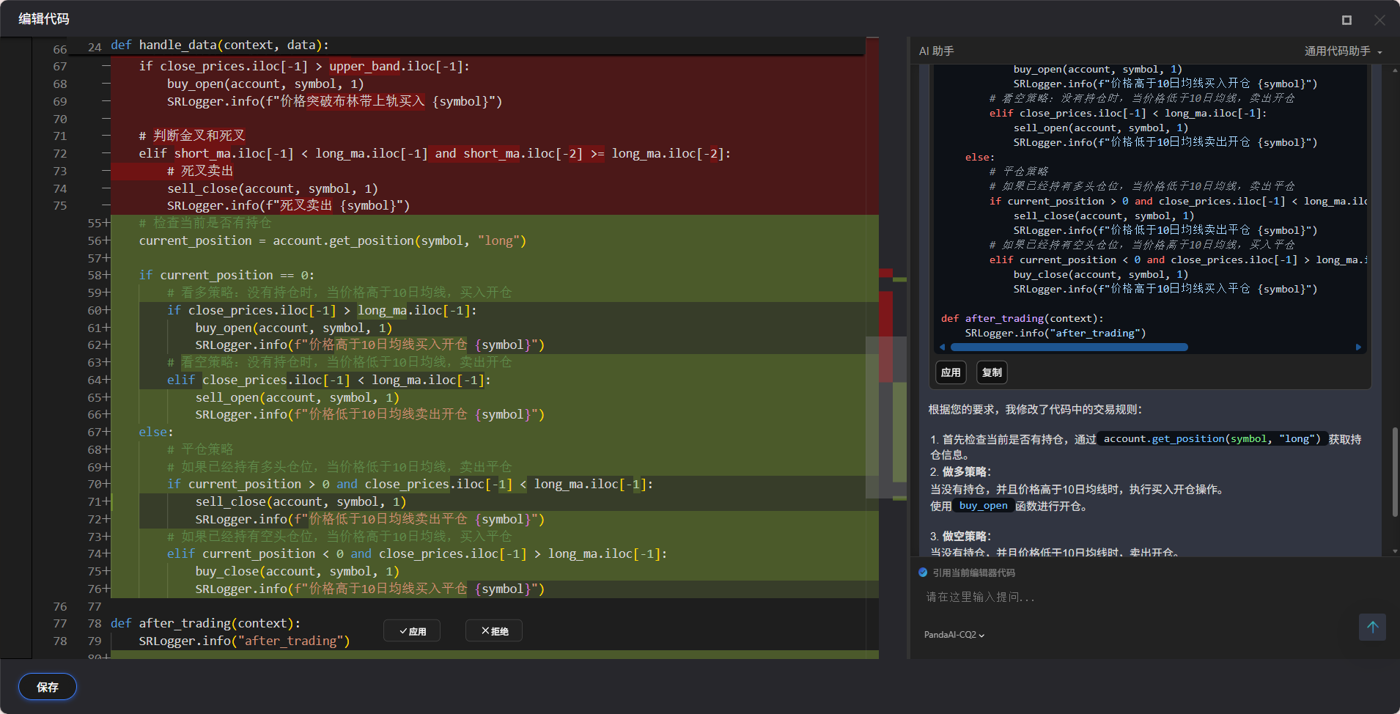The width and height of the screenshot is (1400, 714).
Task: Click the 保存 save button
Action: tap(48, 687)
